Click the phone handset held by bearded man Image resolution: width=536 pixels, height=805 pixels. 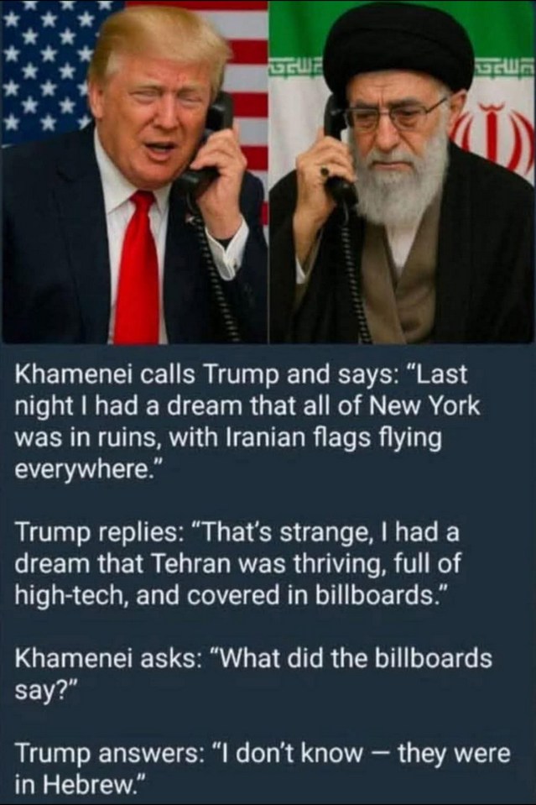coord(339,151)
